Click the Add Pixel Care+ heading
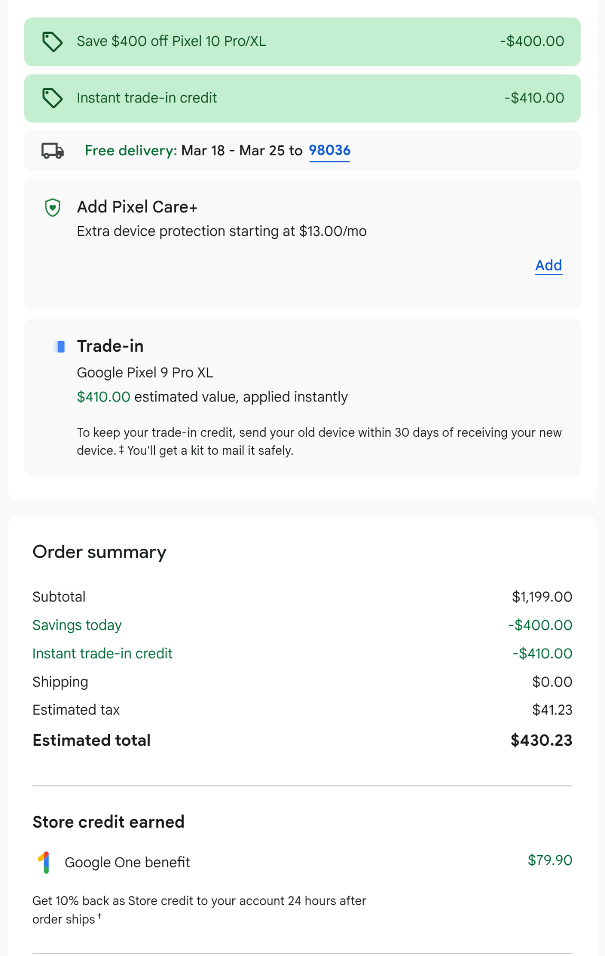This screenshot has height=956, width=605. 137,207
